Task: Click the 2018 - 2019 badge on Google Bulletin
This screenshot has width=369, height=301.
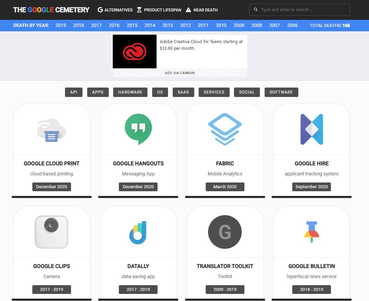Action: (x=311, y=290)
